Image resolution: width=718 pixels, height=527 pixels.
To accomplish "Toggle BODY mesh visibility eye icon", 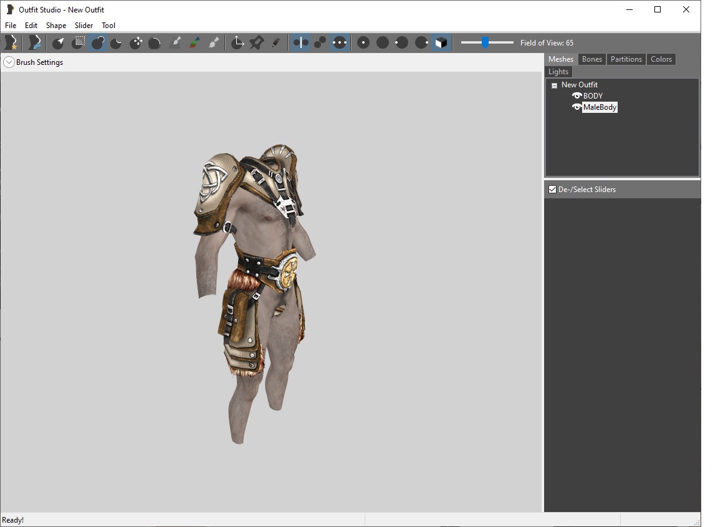I will pos(577,96).
